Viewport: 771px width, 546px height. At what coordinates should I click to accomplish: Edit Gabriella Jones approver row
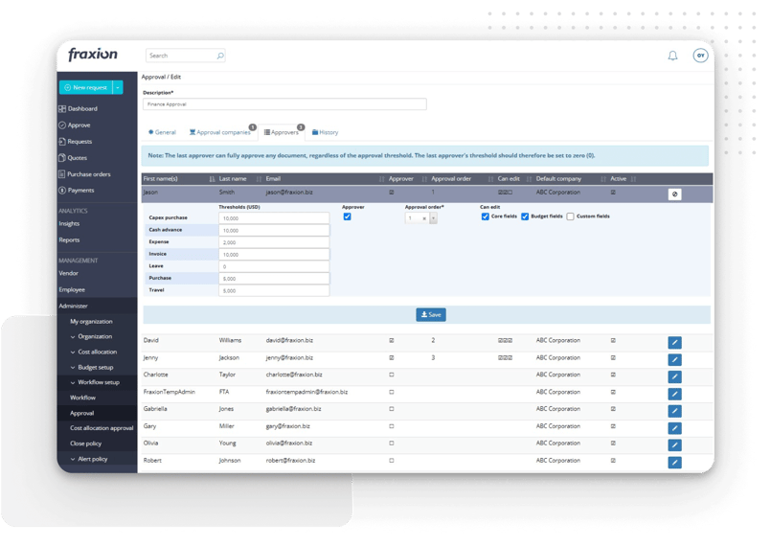(x=674, y=411)
